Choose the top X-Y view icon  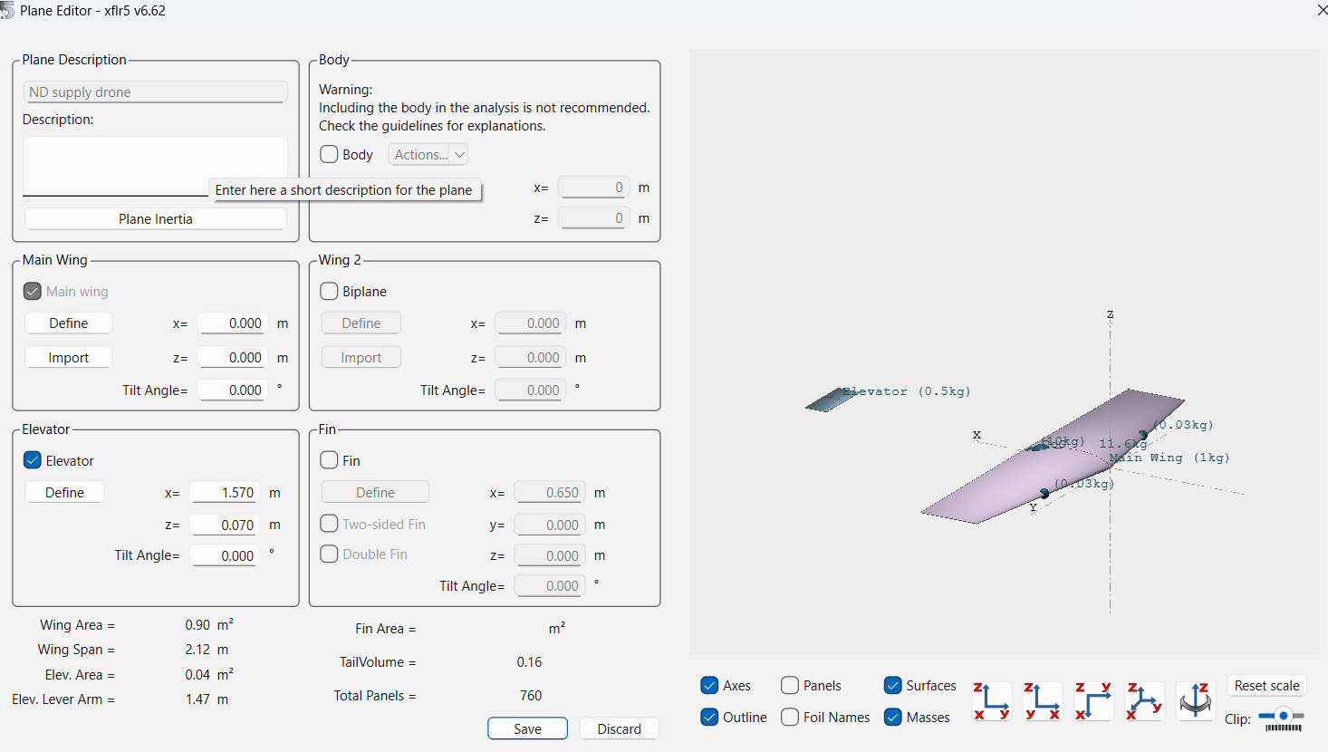(1093, 701)
